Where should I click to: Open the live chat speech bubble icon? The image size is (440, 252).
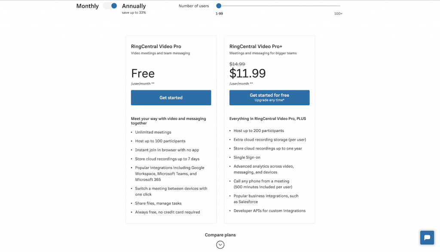click(427, 237)
